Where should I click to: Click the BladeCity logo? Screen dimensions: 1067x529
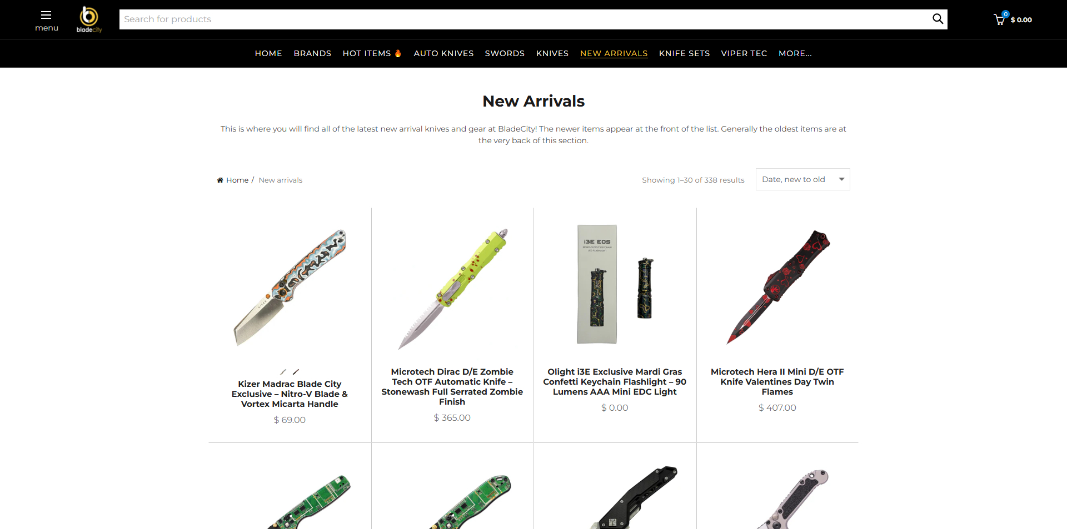[89, 19]
